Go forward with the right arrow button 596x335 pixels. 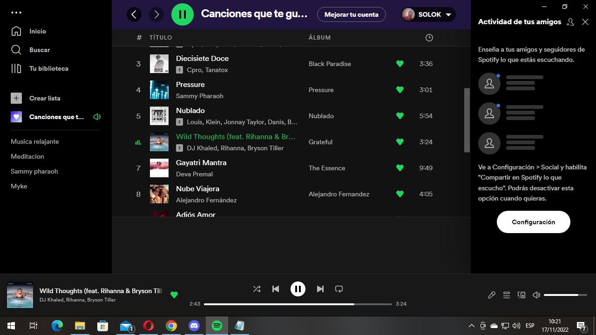156,14
